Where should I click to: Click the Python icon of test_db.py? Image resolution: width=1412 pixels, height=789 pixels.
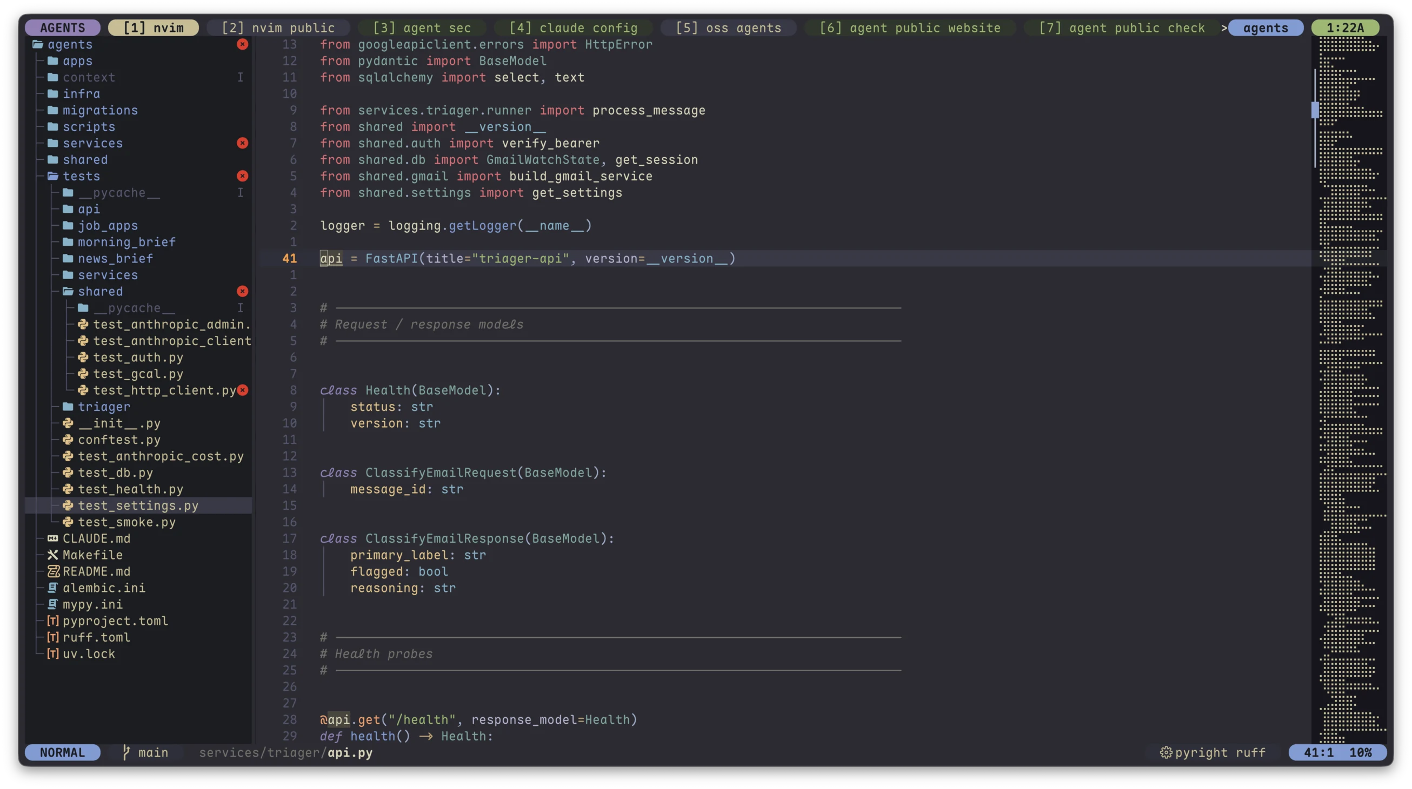[x=68, y=473]
